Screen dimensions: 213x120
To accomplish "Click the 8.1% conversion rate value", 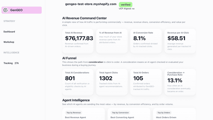I will click(139, 38).
